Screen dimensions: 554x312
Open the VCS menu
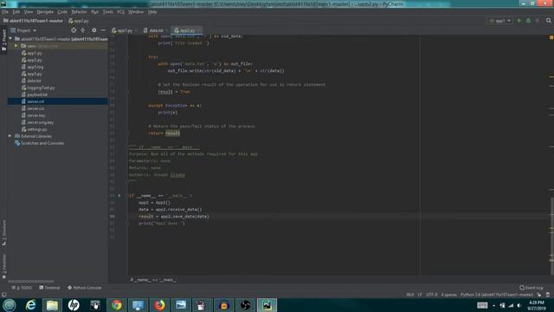[120, 12]
